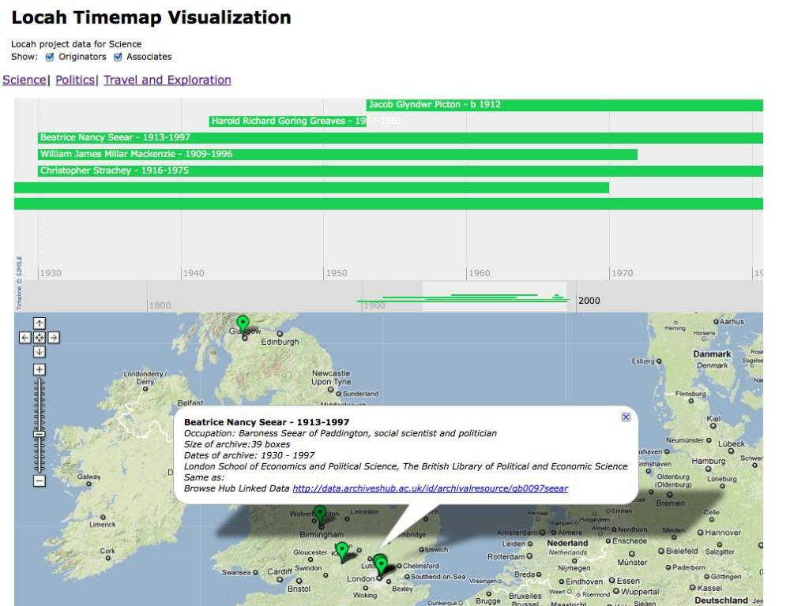Click the 1950 label on timeline
809x606 pixels.
tap(337, 273)
